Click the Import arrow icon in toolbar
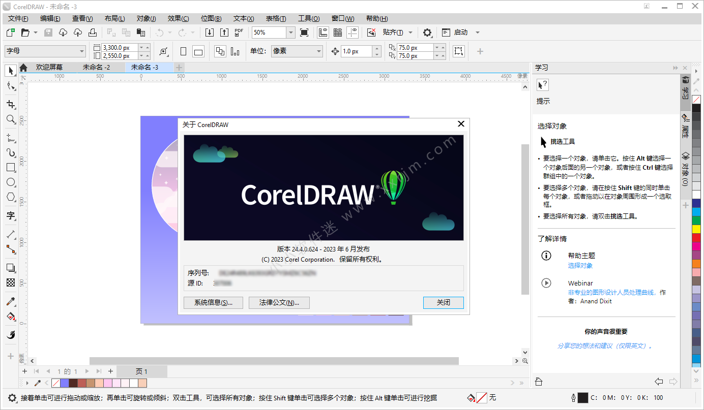Viewport: 704px width, 410px height. point(210,33)
